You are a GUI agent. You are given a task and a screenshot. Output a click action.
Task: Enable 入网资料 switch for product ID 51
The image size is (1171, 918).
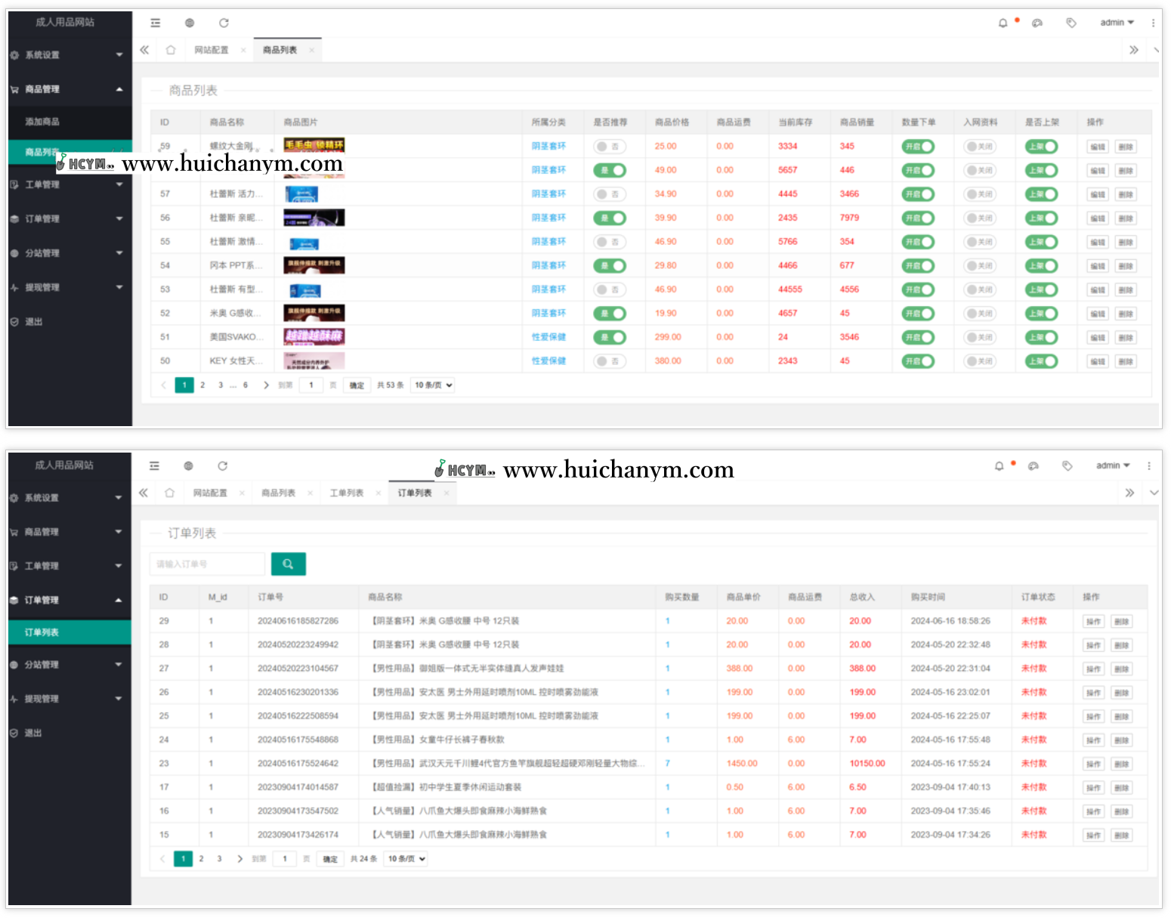979,338
